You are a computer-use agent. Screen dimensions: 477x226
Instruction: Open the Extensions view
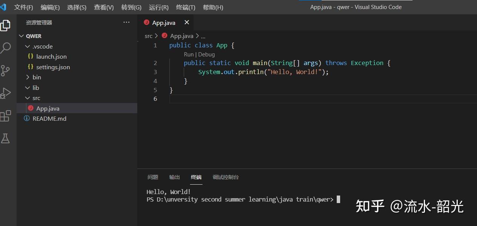coord(6,116)
